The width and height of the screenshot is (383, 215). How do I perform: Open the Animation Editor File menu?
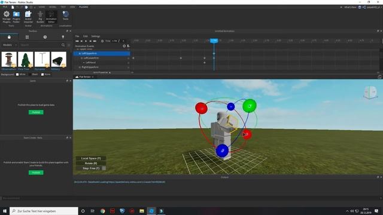click(x=77, y=36)
